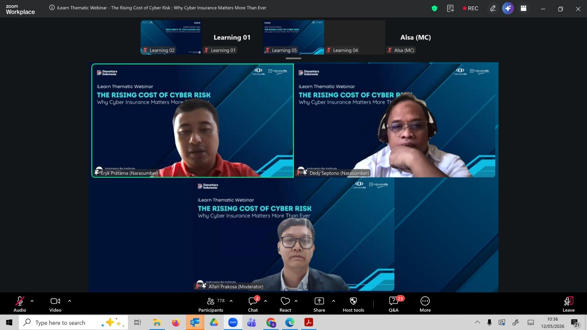Image resolution: width=587 pixels, height=330 pixels.
Task: Click the iLearn Thematic Webinar meeting title
Action: 162,8
